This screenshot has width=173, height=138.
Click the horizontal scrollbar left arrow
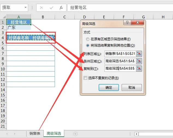pyautogui.click(x=136, y=134)
